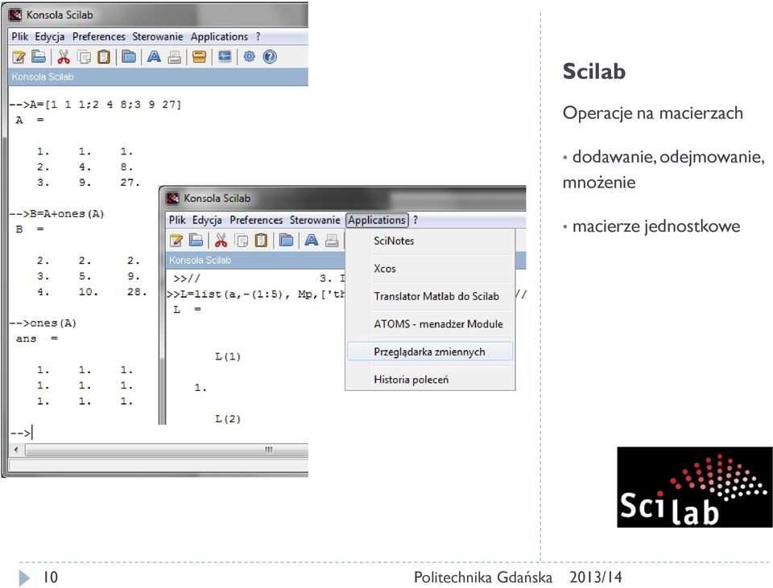The height and width of the screenshot is (588, 773).
Task: Open Plik menu in front console
Action: [177, 220]
